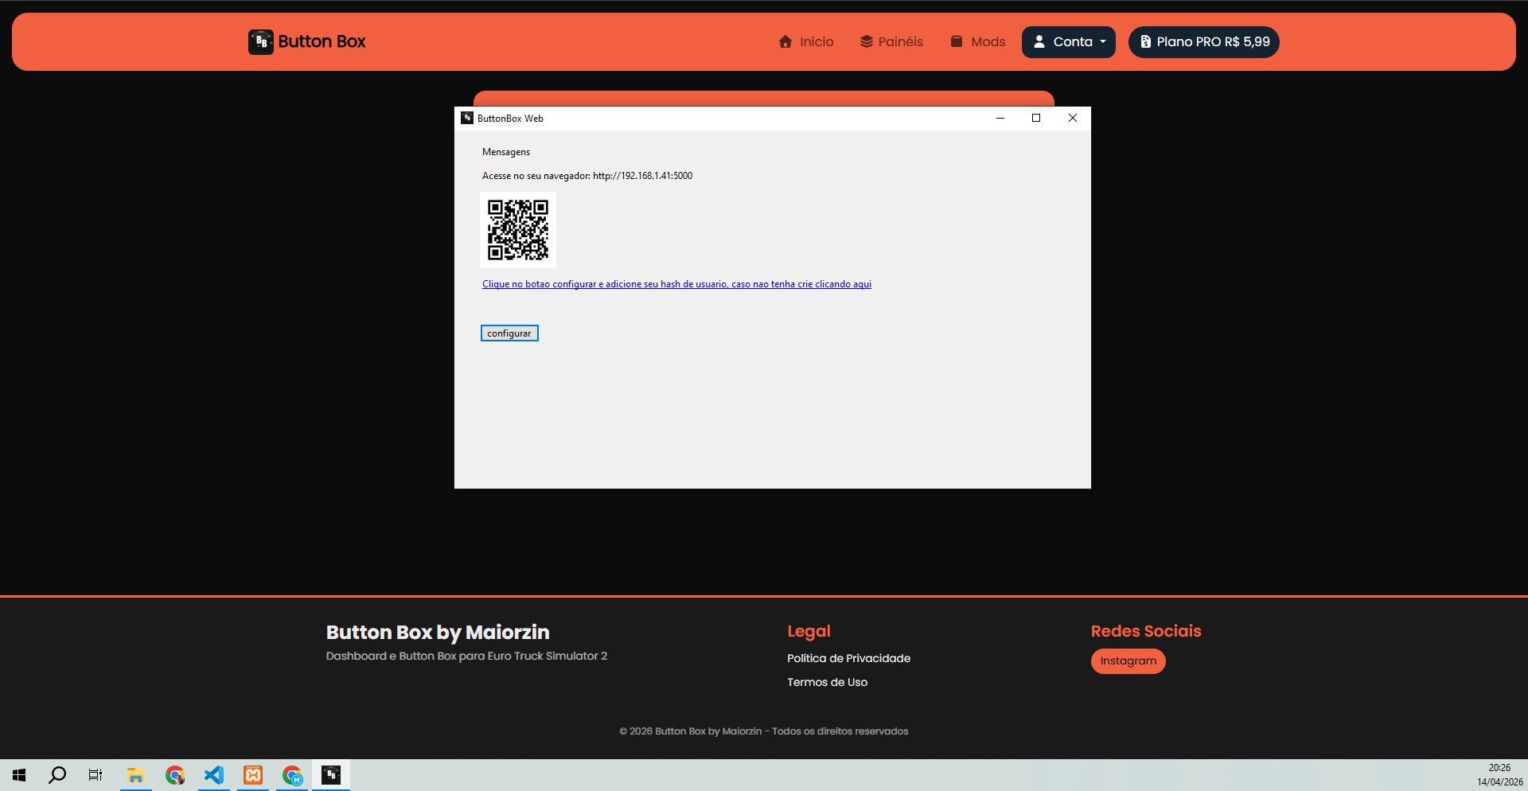Click the ButtonBox Web title bar icon

click(x=467, y=118)
